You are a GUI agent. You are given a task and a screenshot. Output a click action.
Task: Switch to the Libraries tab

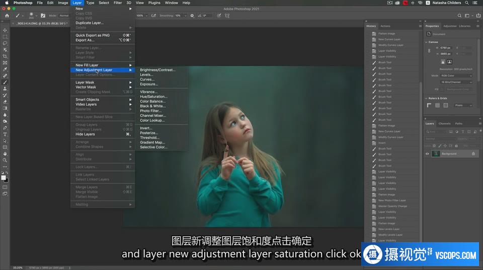(464, 26)
